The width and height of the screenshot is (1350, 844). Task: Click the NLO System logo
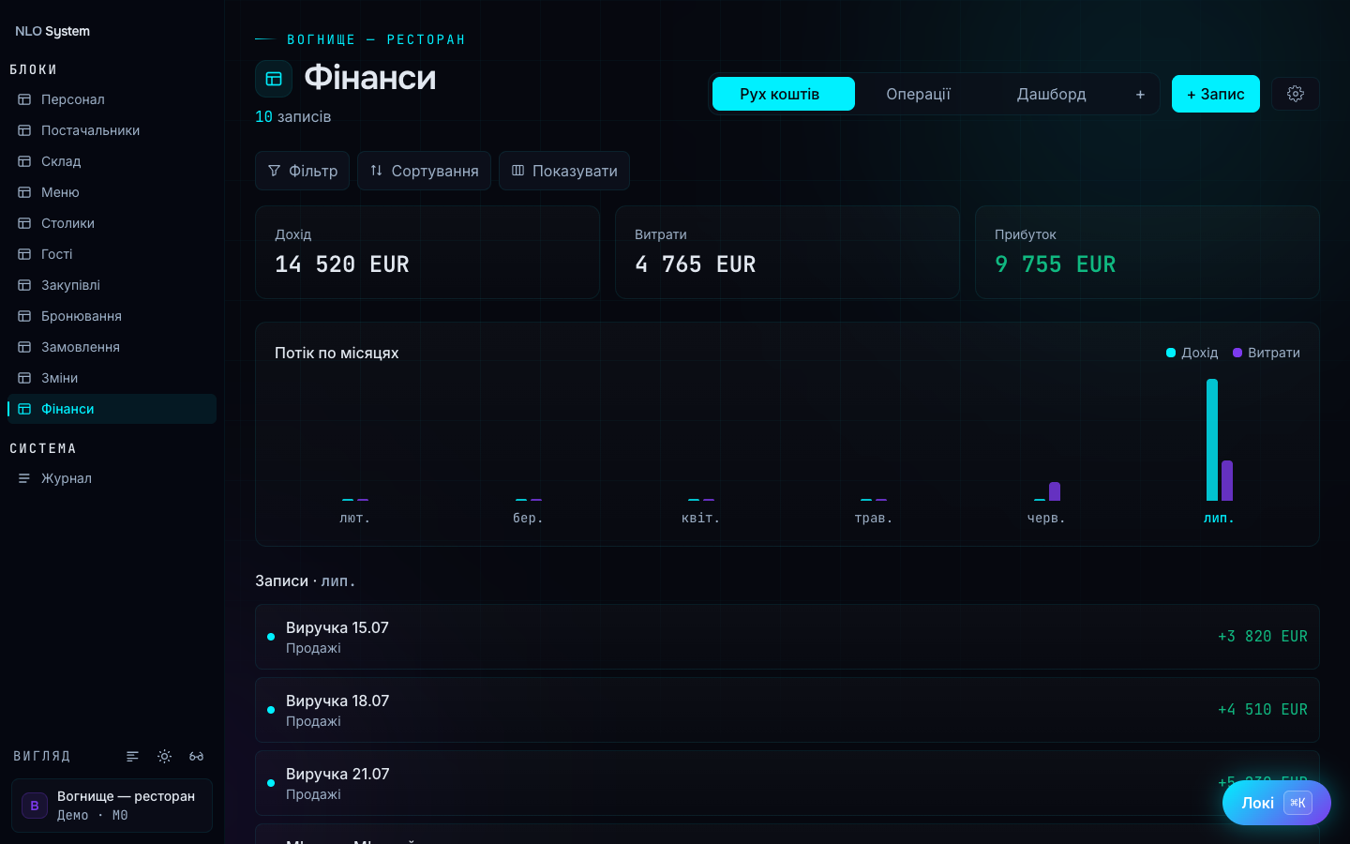52,31
